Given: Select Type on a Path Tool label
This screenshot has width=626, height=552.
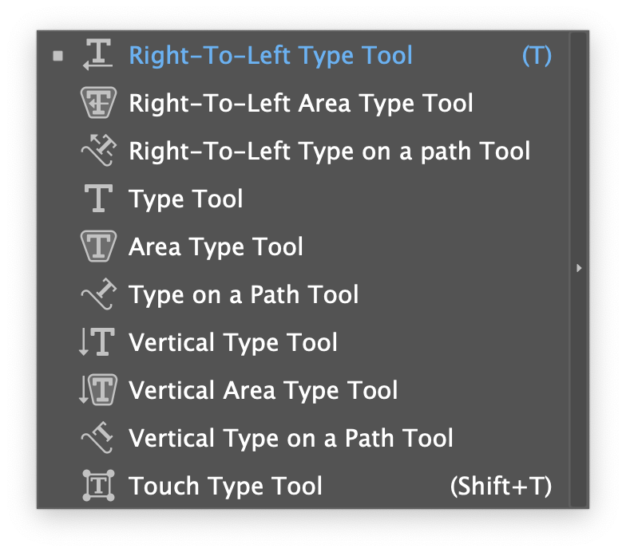Looking at the screenshot, I should 244,294.
